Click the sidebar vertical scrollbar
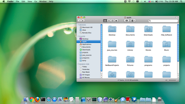Screen dimensions: 185x104 101,48
